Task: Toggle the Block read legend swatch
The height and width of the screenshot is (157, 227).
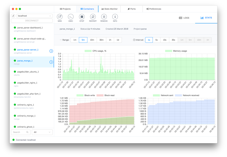Action: [100, 95]
